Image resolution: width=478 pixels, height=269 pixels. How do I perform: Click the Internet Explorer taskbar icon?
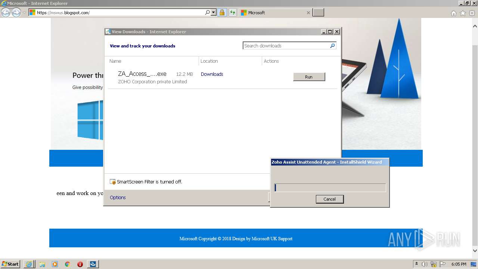[29, 264]
